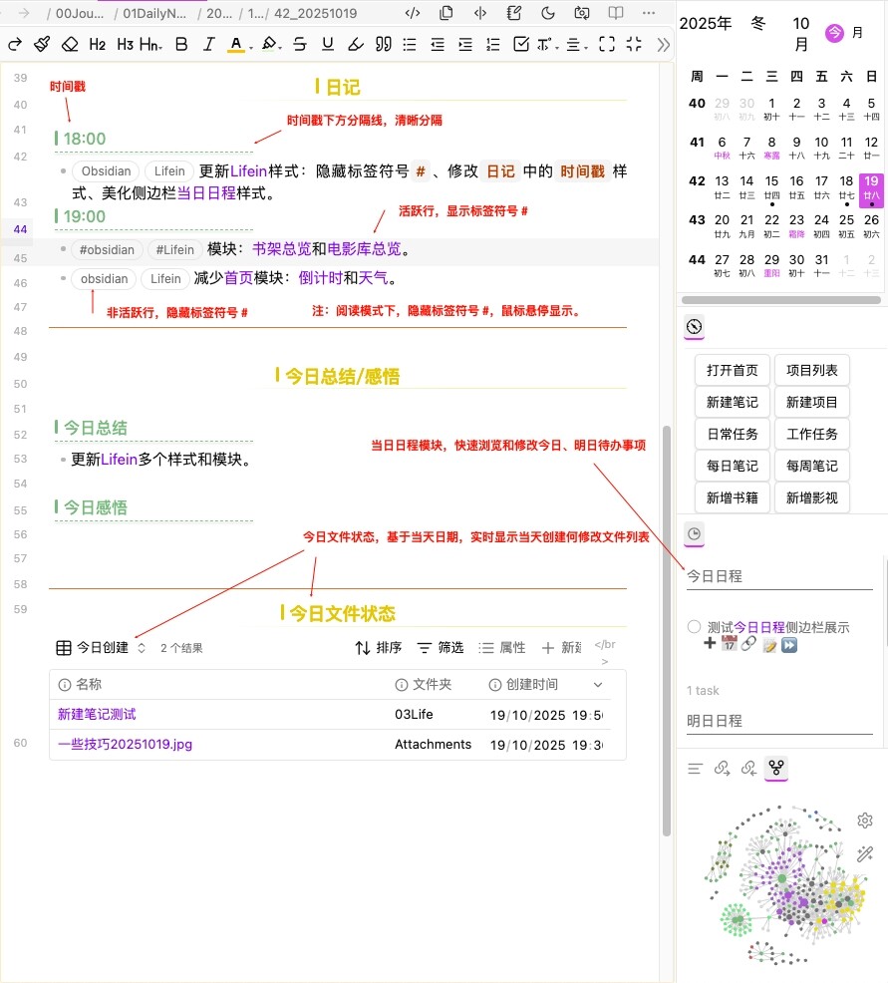Toggle bold formatting in the editing toolbar
Viewport: 888px width, 983px height.
[x=180, y=44]
